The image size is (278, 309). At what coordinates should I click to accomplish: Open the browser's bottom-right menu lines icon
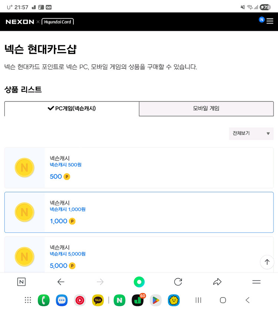(x=257, y=282)
